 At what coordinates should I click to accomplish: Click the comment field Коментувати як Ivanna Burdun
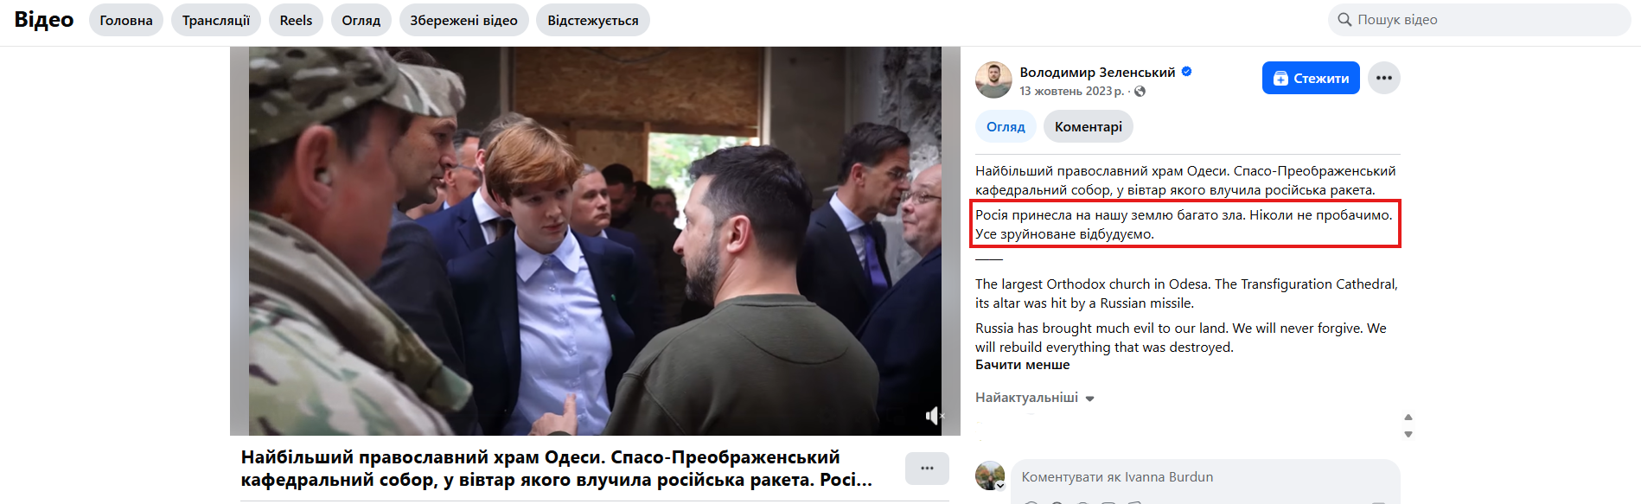[1205, 477]
